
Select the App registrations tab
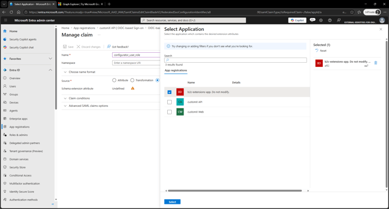tap(176, 71)
